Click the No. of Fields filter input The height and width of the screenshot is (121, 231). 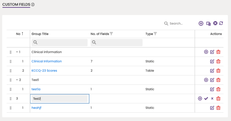pyautogui.click(x=117, y=42)
